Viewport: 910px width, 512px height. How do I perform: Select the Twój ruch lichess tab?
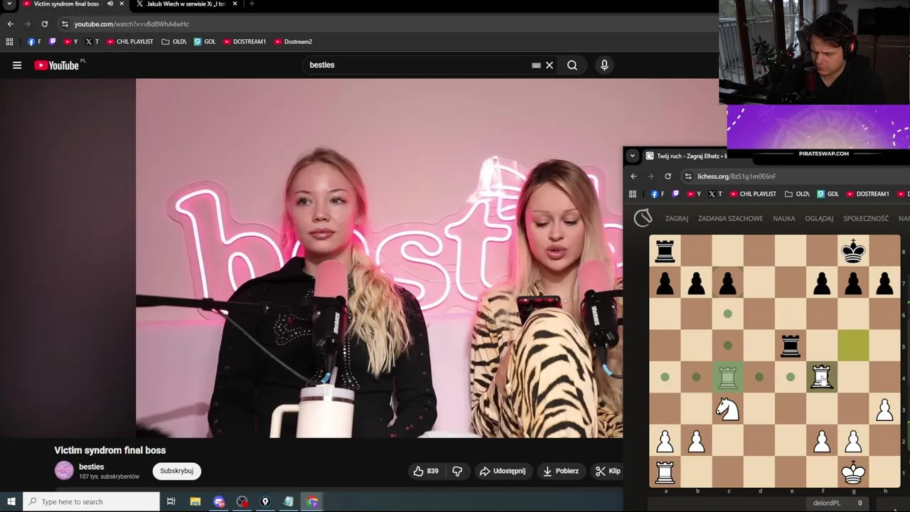686,156
